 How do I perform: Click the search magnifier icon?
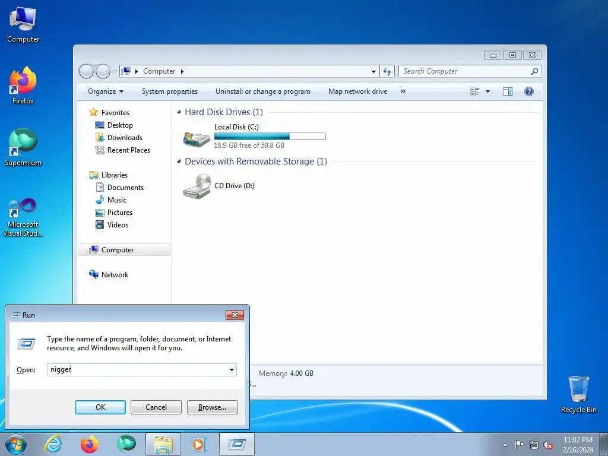[534, 71]
